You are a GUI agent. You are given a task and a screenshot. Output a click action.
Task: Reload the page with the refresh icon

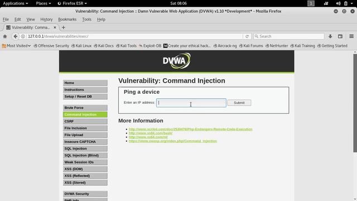click(x=247, y=36)
